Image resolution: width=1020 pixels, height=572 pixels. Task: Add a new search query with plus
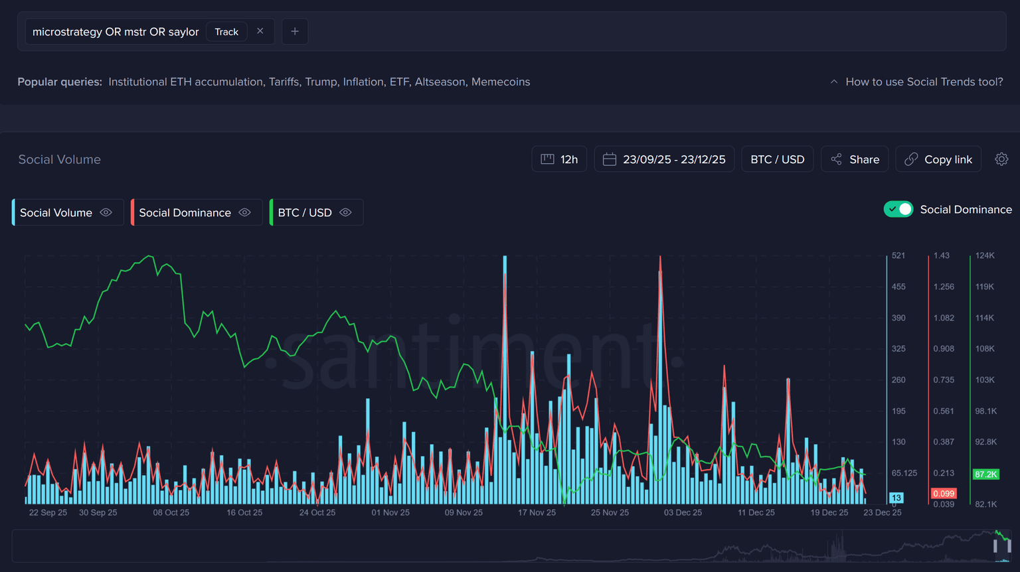point(295,31)
